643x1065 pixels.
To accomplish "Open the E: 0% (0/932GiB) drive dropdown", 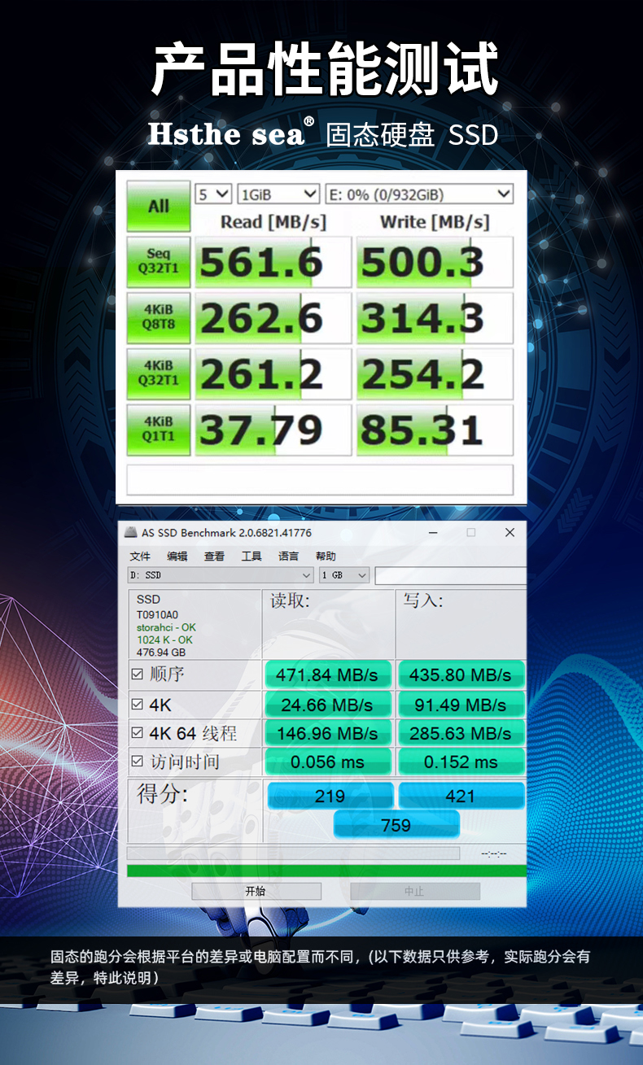I will [x=419, y=194].
